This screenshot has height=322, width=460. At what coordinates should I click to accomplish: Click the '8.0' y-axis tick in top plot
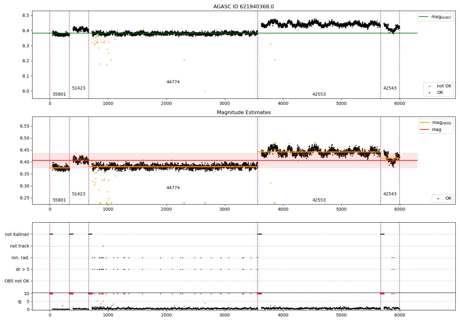[x=26, y=91]
